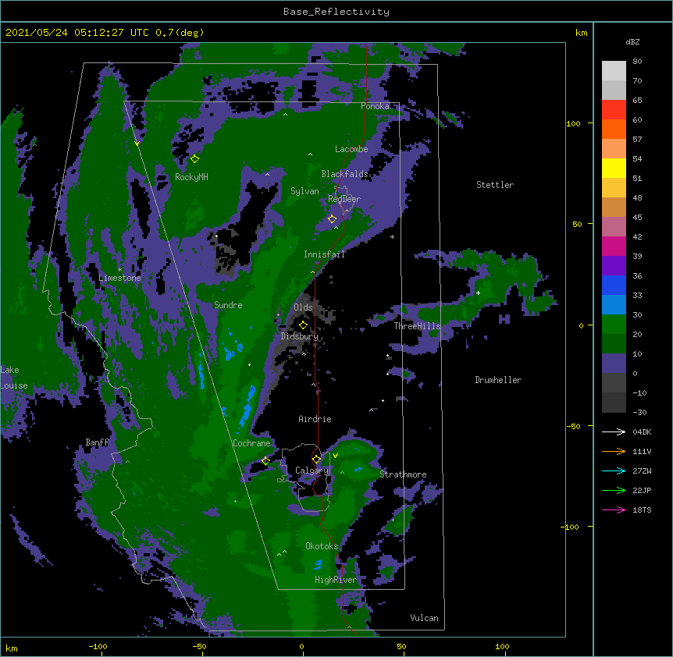Click the royal blue swatch below 36 dBZ

point(614,285)
